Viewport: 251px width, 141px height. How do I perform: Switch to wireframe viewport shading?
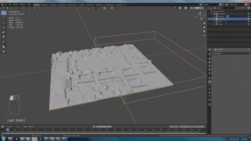[195, 8]
